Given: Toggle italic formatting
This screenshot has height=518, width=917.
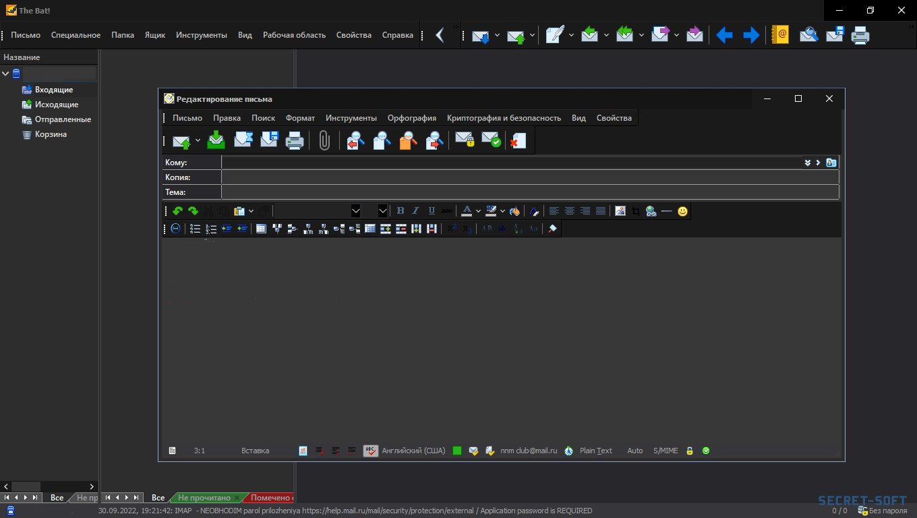Looking at the screenshot, I should click(x=416, y=211).
